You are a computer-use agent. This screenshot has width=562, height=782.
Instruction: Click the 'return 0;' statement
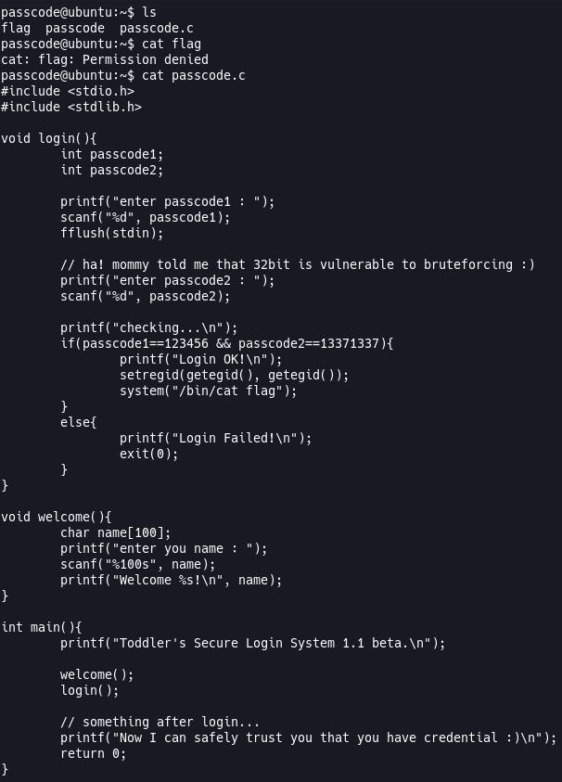pos(94,753)
